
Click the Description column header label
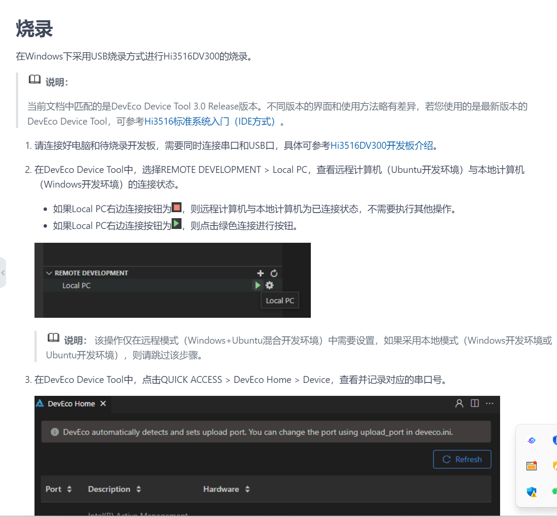109,489
